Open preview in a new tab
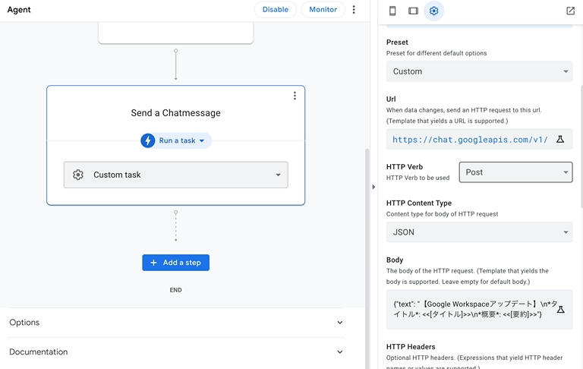This screenshot has width=583, height=369. click(570, 11)
